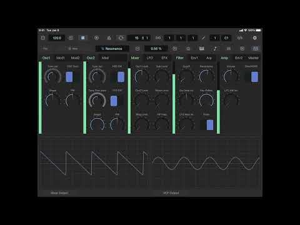
Task: Click the Osc2 Shape knob
Action: [x=97, y=124]
